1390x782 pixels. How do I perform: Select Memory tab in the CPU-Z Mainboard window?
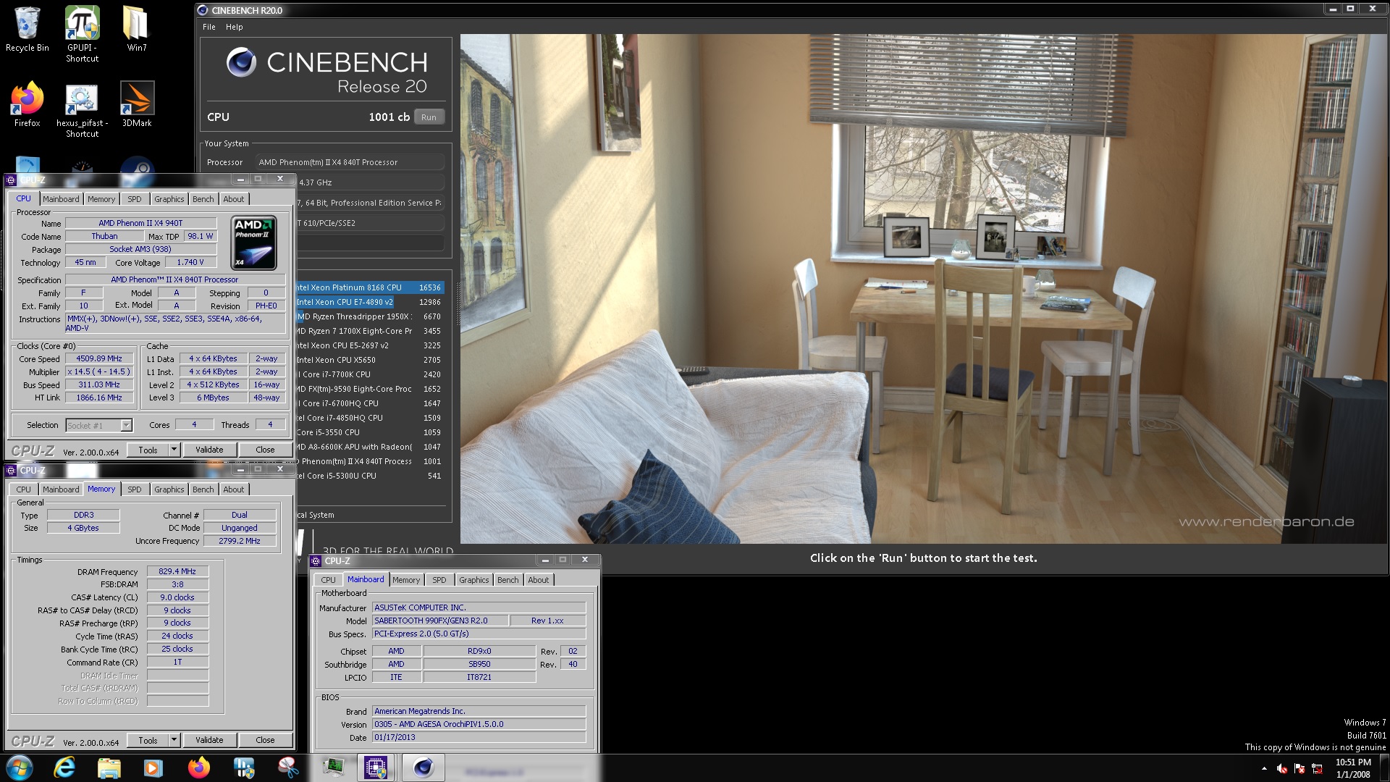[406, 580]
